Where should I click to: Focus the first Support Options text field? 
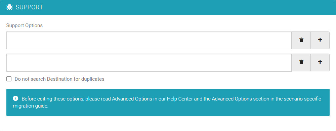[x=149, y=41]
